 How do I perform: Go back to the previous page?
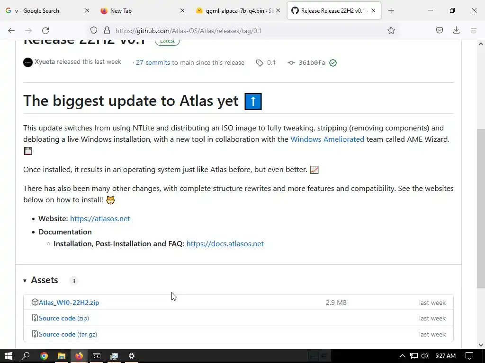(x=11, y=31)
